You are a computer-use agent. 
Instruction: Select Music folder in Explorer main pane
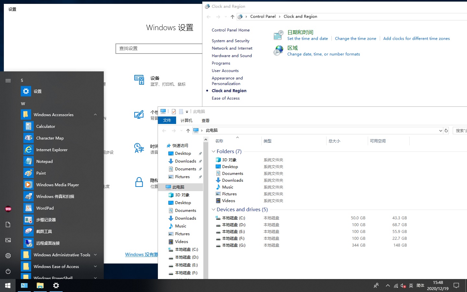[x=227, y=187]
